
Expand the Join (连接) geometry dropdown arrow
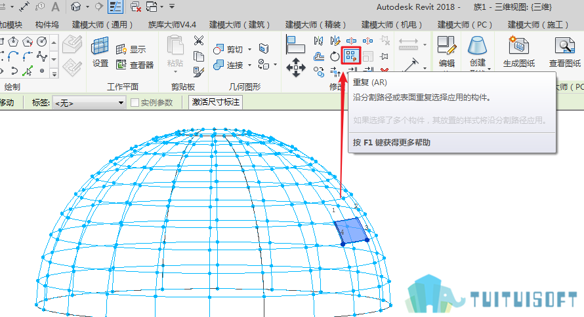point(250,65)
